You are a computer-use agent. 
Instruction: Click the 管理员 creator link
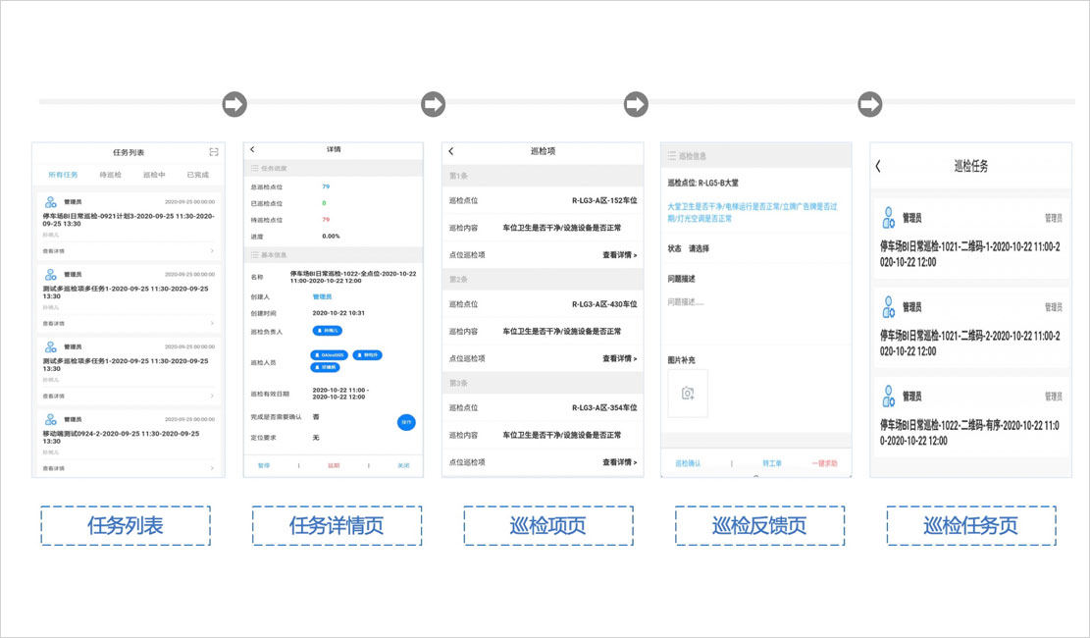[324, 296]
